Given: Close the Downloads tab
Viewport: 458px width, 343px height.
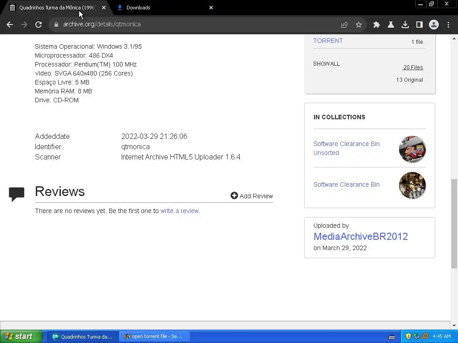Looking at the screenshot, I should (211, 8).
